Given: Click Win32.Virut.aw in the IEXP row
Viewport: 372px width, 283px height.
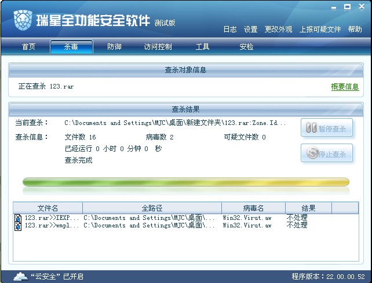Looking at the screenshot, I should (247, 218).
